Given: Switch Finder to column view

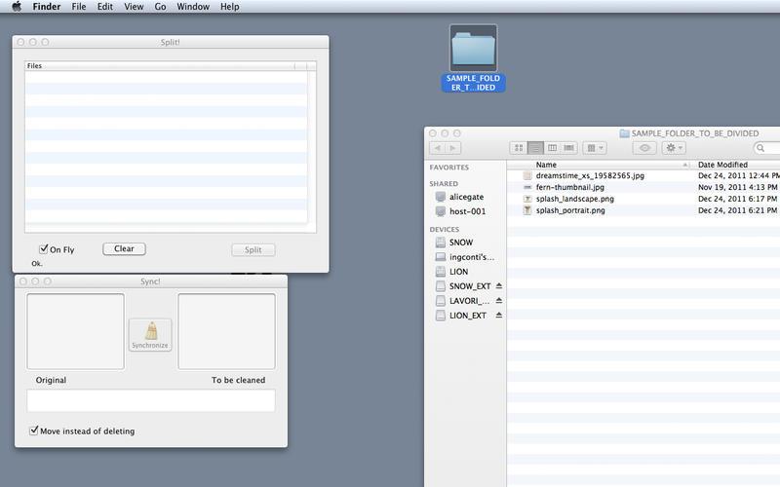Looking at the screenshot, I should [552, 147].
